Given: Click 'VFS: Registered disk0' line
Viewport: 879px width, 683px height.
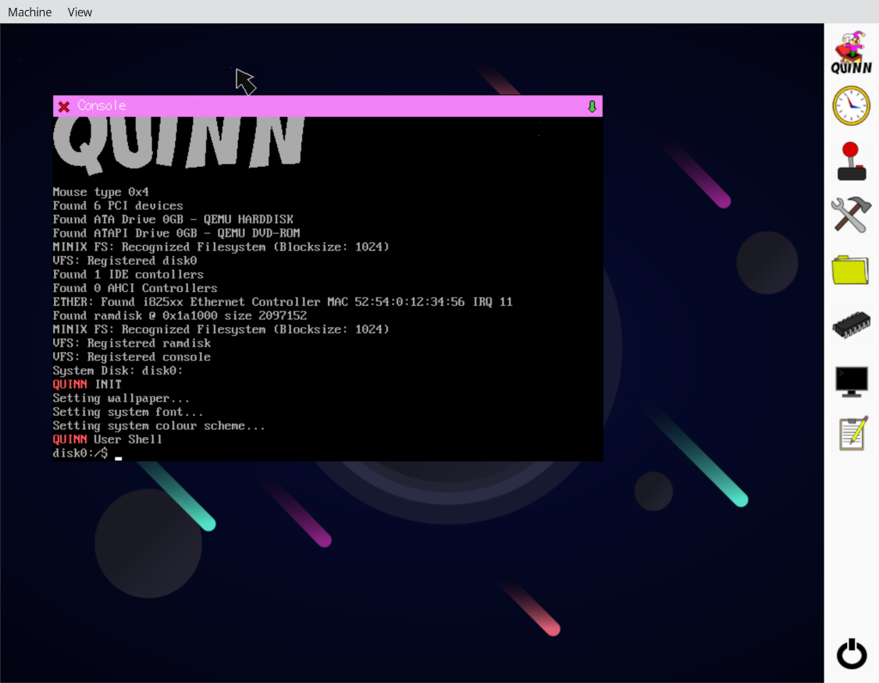Looking at the screenshot, I should coord(124,261).
